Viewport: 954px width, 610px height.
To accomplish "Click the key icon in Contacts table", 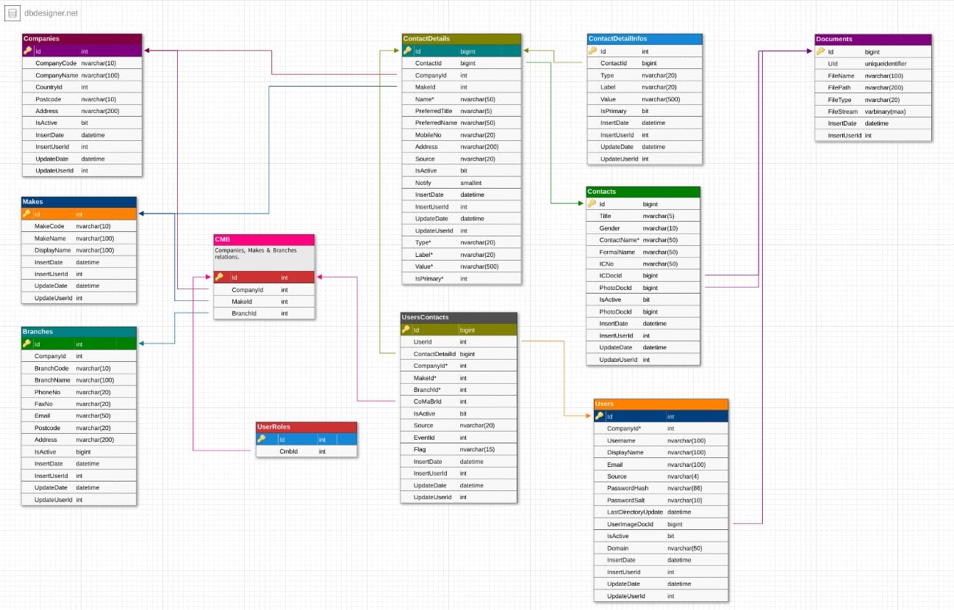I will coord(592,204).
